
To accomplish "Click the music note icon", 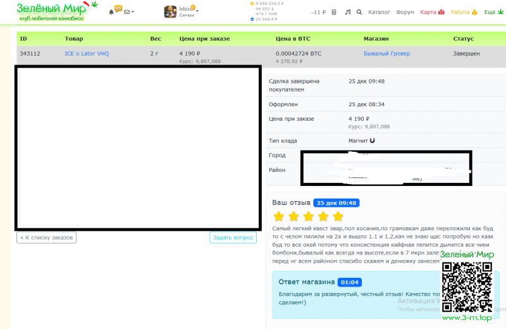I will point(347,12).
